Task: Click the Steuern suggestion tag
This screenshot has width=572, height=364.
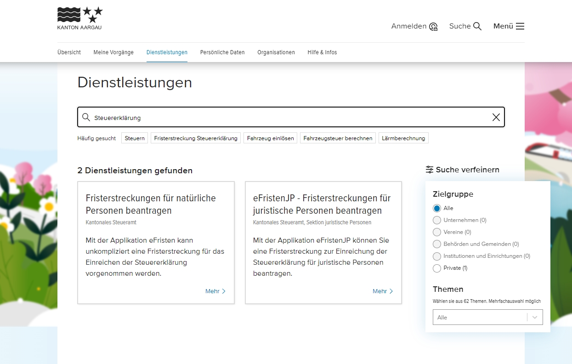Action: 135,138
